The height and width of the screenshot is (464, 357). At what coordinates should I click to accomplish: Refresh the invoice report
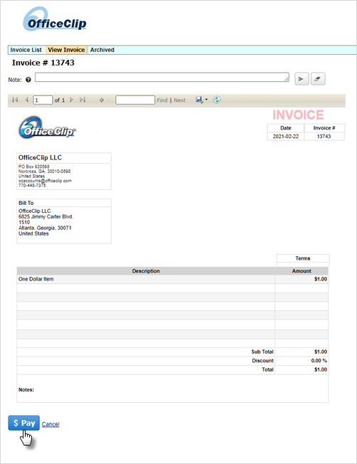tap(217, 100)
